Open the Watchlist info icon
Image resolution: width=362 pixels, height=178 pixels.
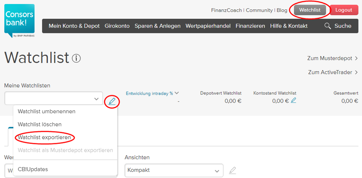76,59
